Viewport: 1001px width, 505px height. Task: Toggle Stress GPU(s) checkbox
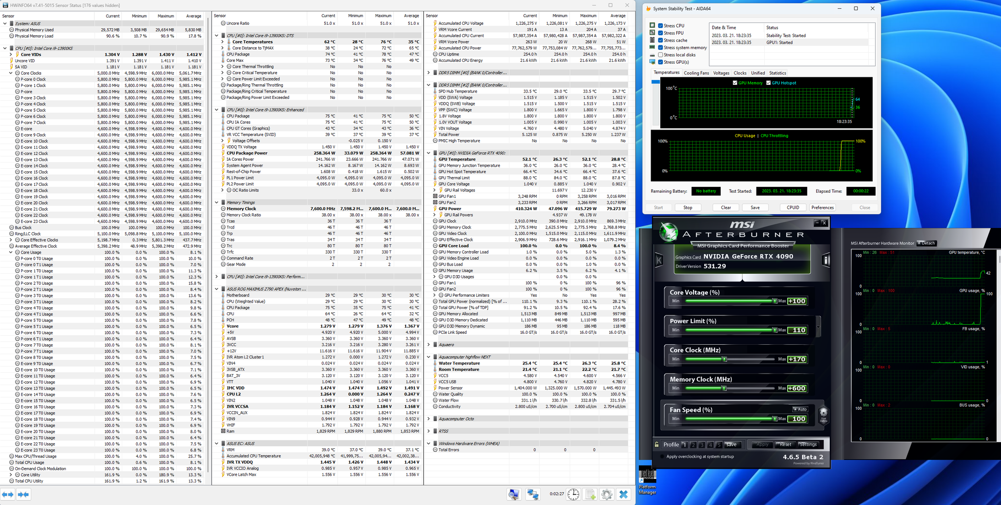click(660, 62)
